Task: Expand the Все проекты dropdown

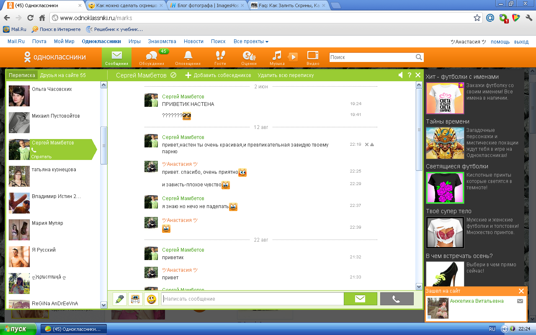Action: [x=251, y=41]
